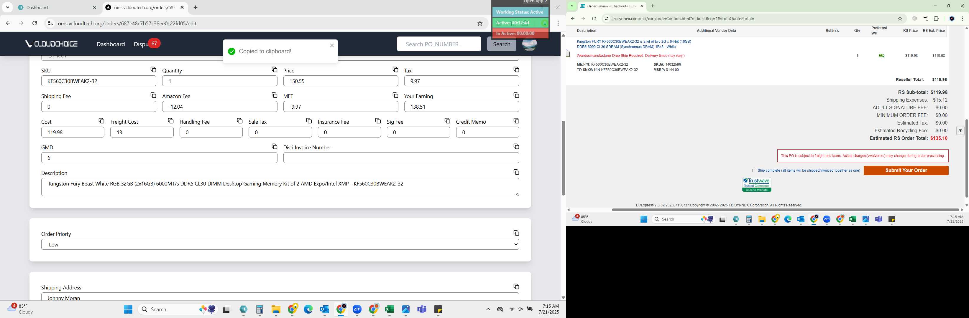Screen dimensions: 969x318
Task: Validate the Trustwave Trusted Commerce seal
Action: click(756, 185)
